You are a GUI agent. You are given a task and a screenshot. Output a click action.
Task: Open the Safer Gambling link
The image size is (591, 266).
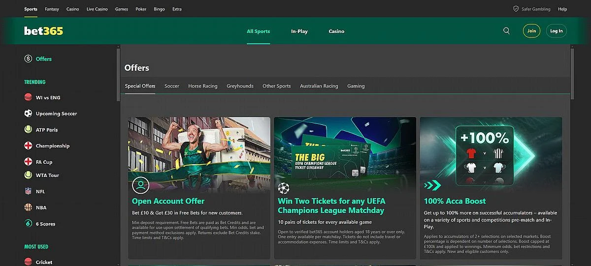coord(536,9)
